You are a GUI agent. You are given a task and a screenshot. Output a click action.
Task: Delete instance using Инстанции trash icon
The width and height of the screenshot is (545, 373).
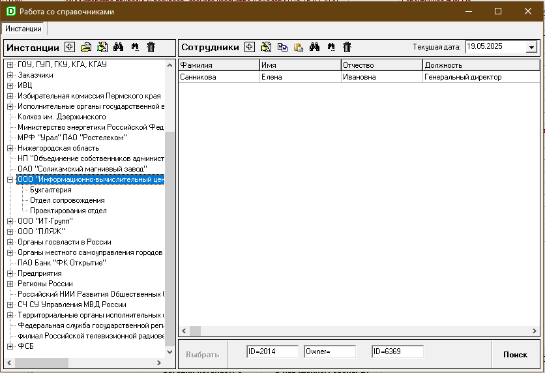coord(151,47)
